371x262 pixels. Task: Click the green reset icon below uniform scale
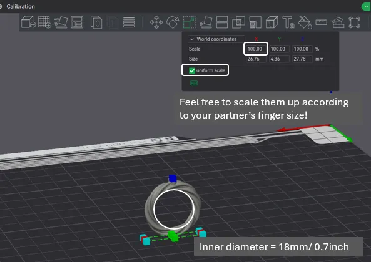point(194,83)
